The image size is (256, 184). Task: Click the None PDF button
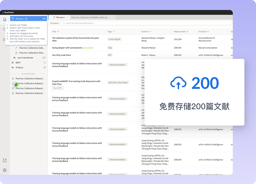pyautogui.click(x=58, y=88)
